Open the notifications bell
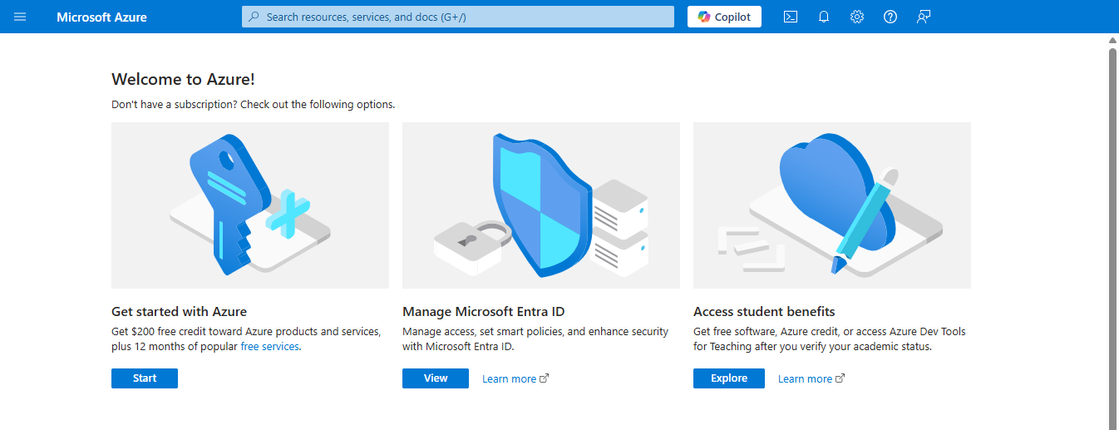Screen dimensions: 1119x430 tap(824, 17)
